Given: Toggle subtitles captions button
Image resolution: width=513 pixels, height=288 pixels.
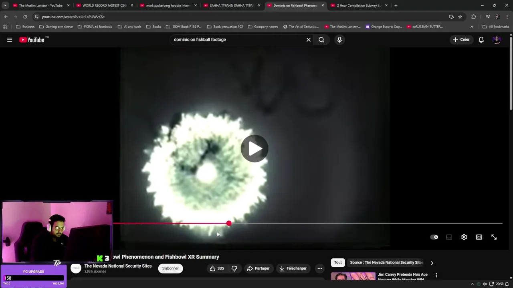Looking at the screenshot, I should [x=449, y=237].
